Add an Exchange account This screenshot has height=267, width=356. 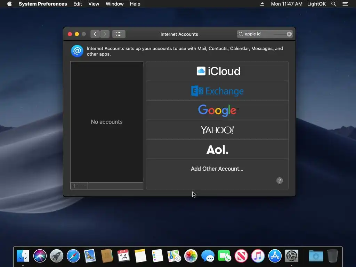pos(217,91)
